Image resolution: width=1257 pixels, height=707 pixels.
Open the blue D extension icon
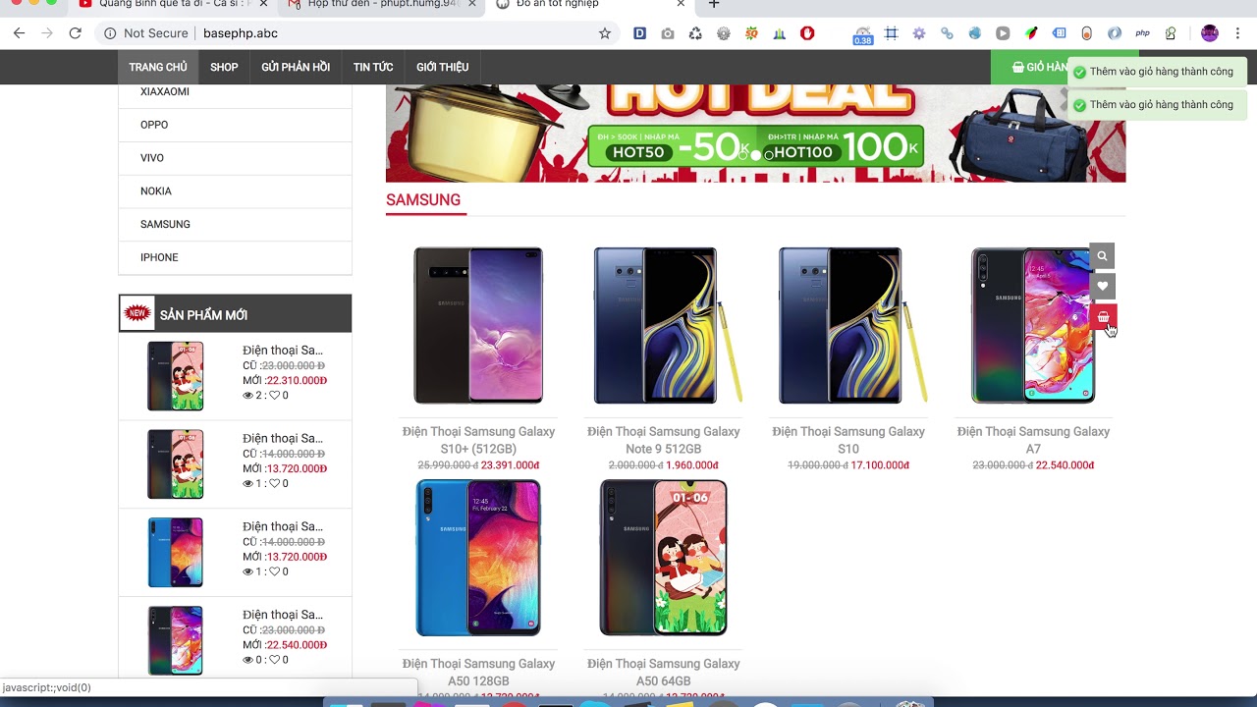[x=639, y=33]
